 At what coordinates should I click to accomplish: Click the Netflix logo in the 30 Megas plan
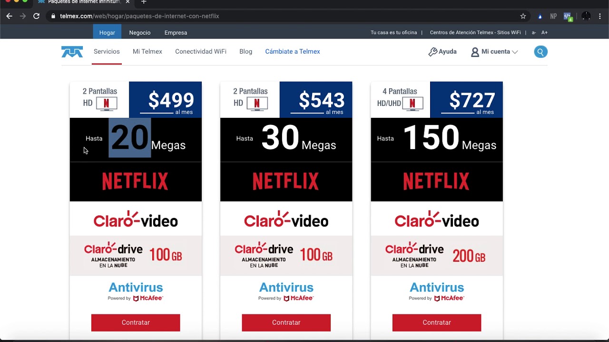click(286, 181)
